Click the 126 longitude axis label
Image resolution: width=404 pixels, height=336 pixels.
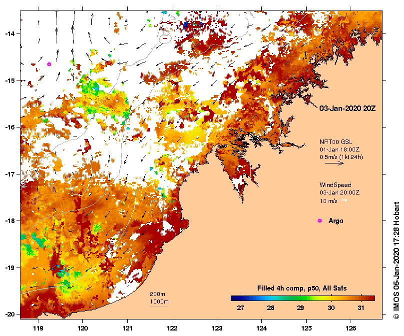click(x=351, y=328)
